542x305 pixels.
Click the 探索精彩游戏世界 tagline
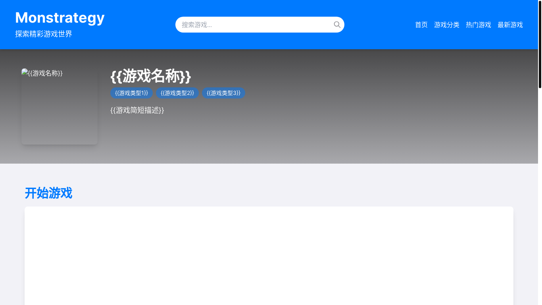click(44, 34)
